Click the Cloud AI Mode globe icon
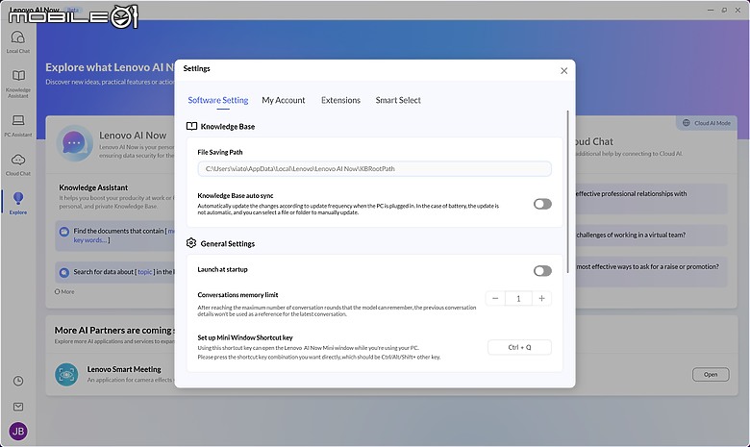The height and width of the screenshot is (447, 750). point(687,123)
